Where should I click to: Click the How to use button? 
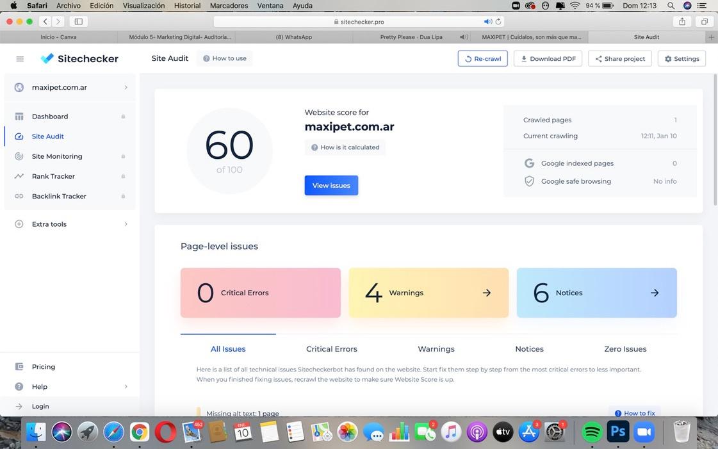click(x=224, y=58)
